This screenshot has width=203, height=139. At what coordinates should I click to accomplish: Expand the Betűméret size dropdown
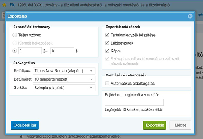point(64,79)
